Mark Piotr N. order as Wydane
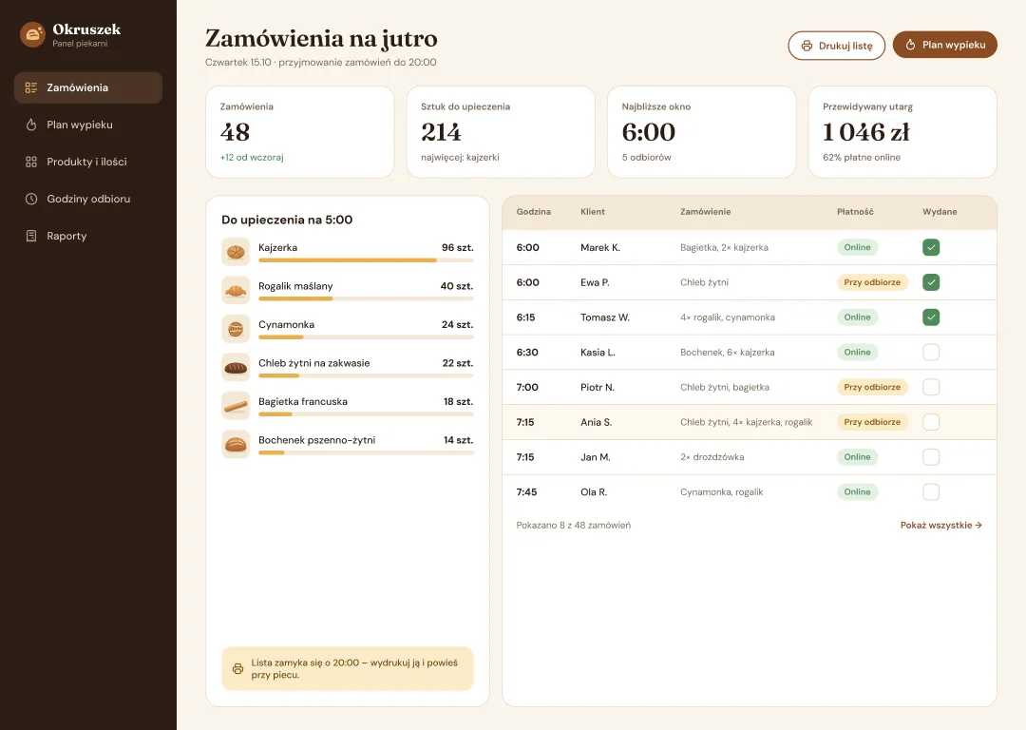This screenshot has width=1026, height=730. (x=930, y=387)
